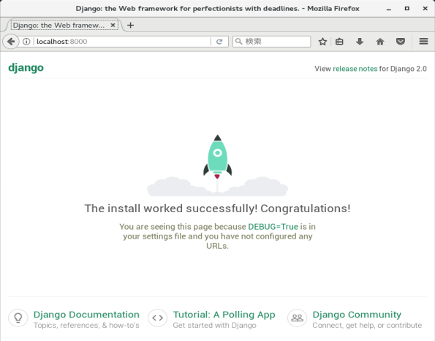Screen dimensions: 435x341
Task: Visit Django Community link
Action: click(x=357, y=315)
